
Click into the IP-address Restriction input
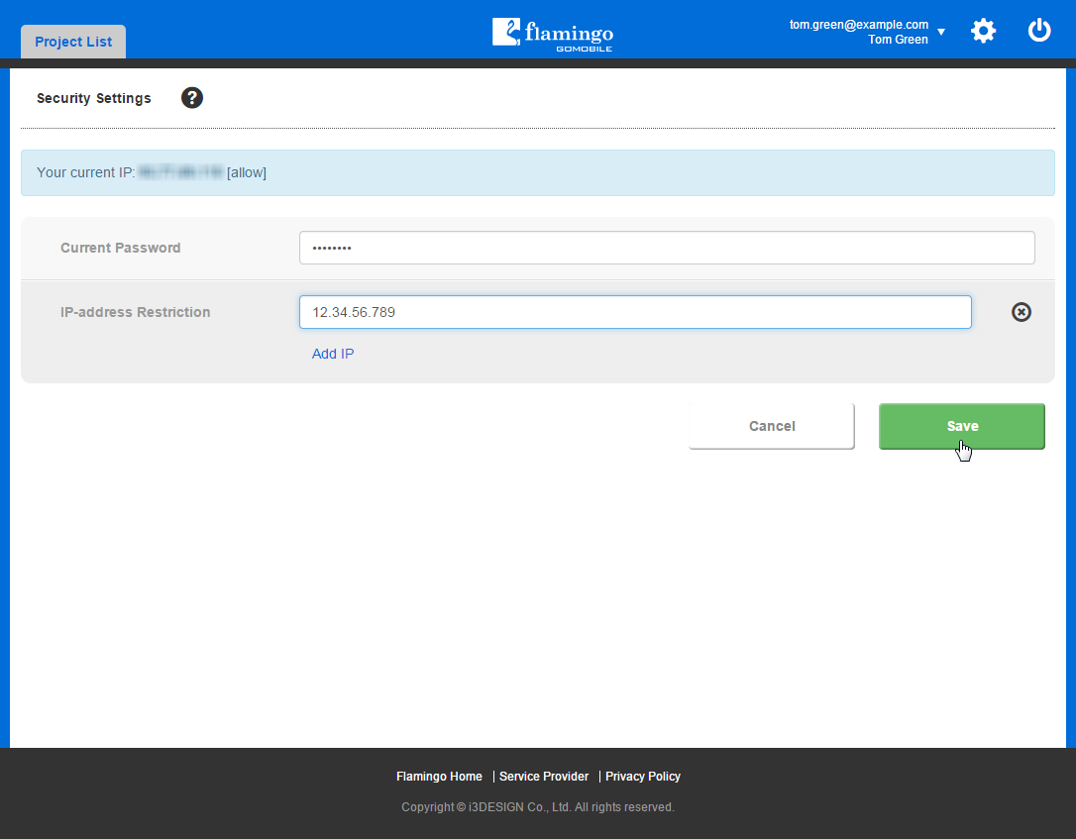pos(635,312)
